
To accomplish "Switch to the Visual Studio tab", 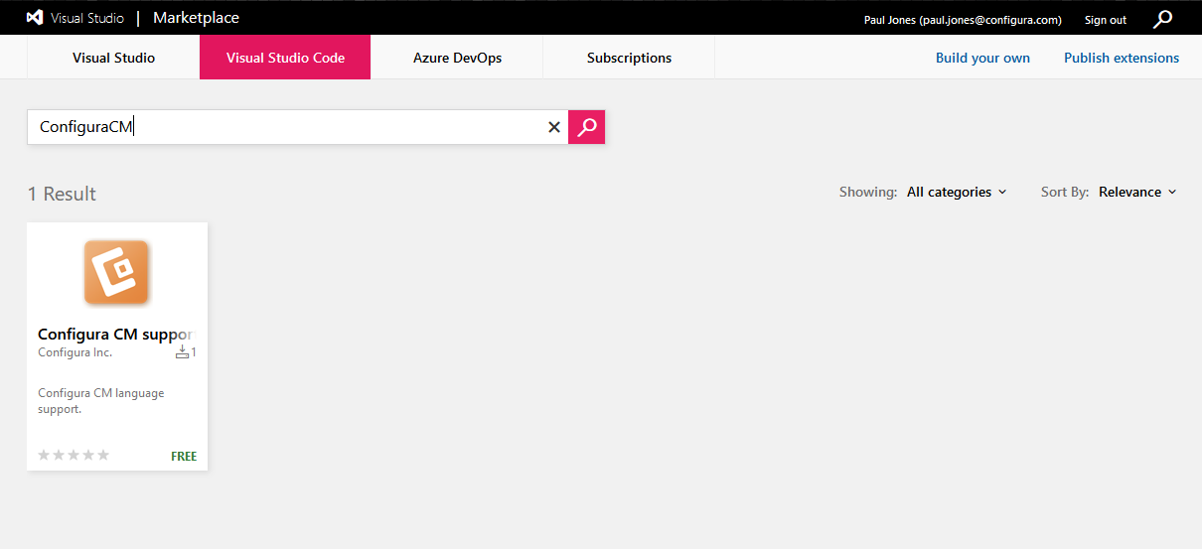I will [113, 58].
